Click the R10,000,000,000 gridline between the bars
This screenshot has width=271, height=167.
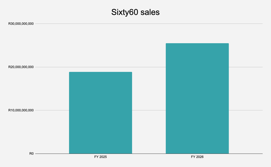pos(149,110)
